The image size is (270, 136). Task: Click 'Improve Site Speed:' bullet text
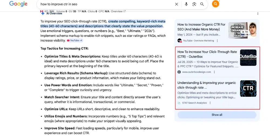coord(60,128)
